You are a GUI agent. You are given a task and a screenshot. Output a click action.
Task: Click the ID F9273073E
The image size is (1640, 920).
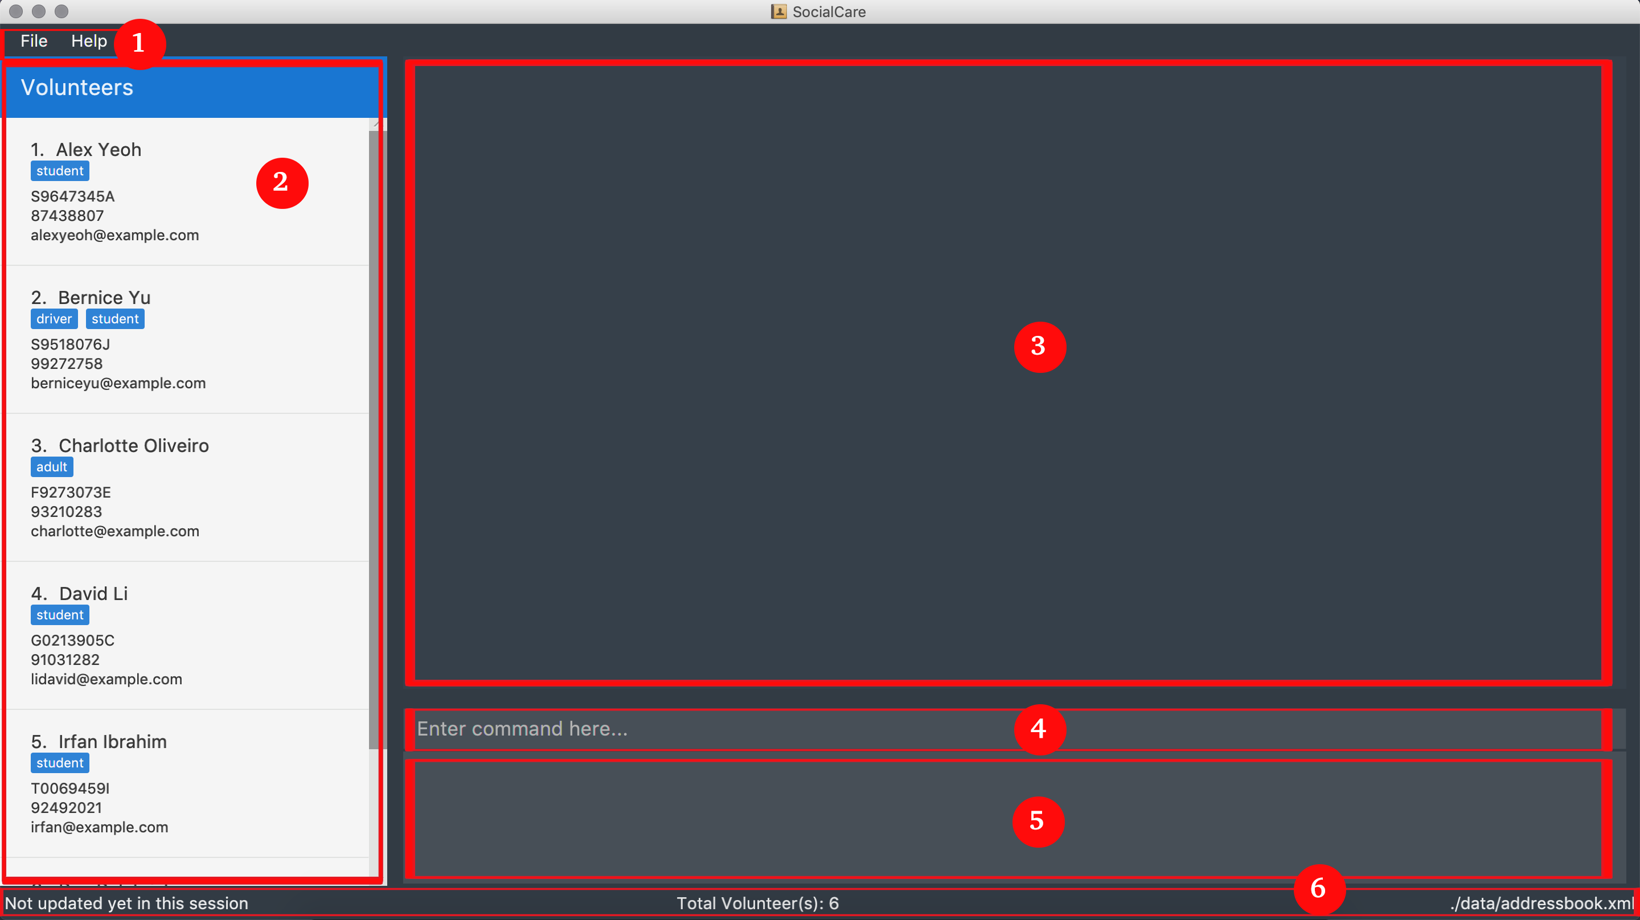click(x=71, y=493)
